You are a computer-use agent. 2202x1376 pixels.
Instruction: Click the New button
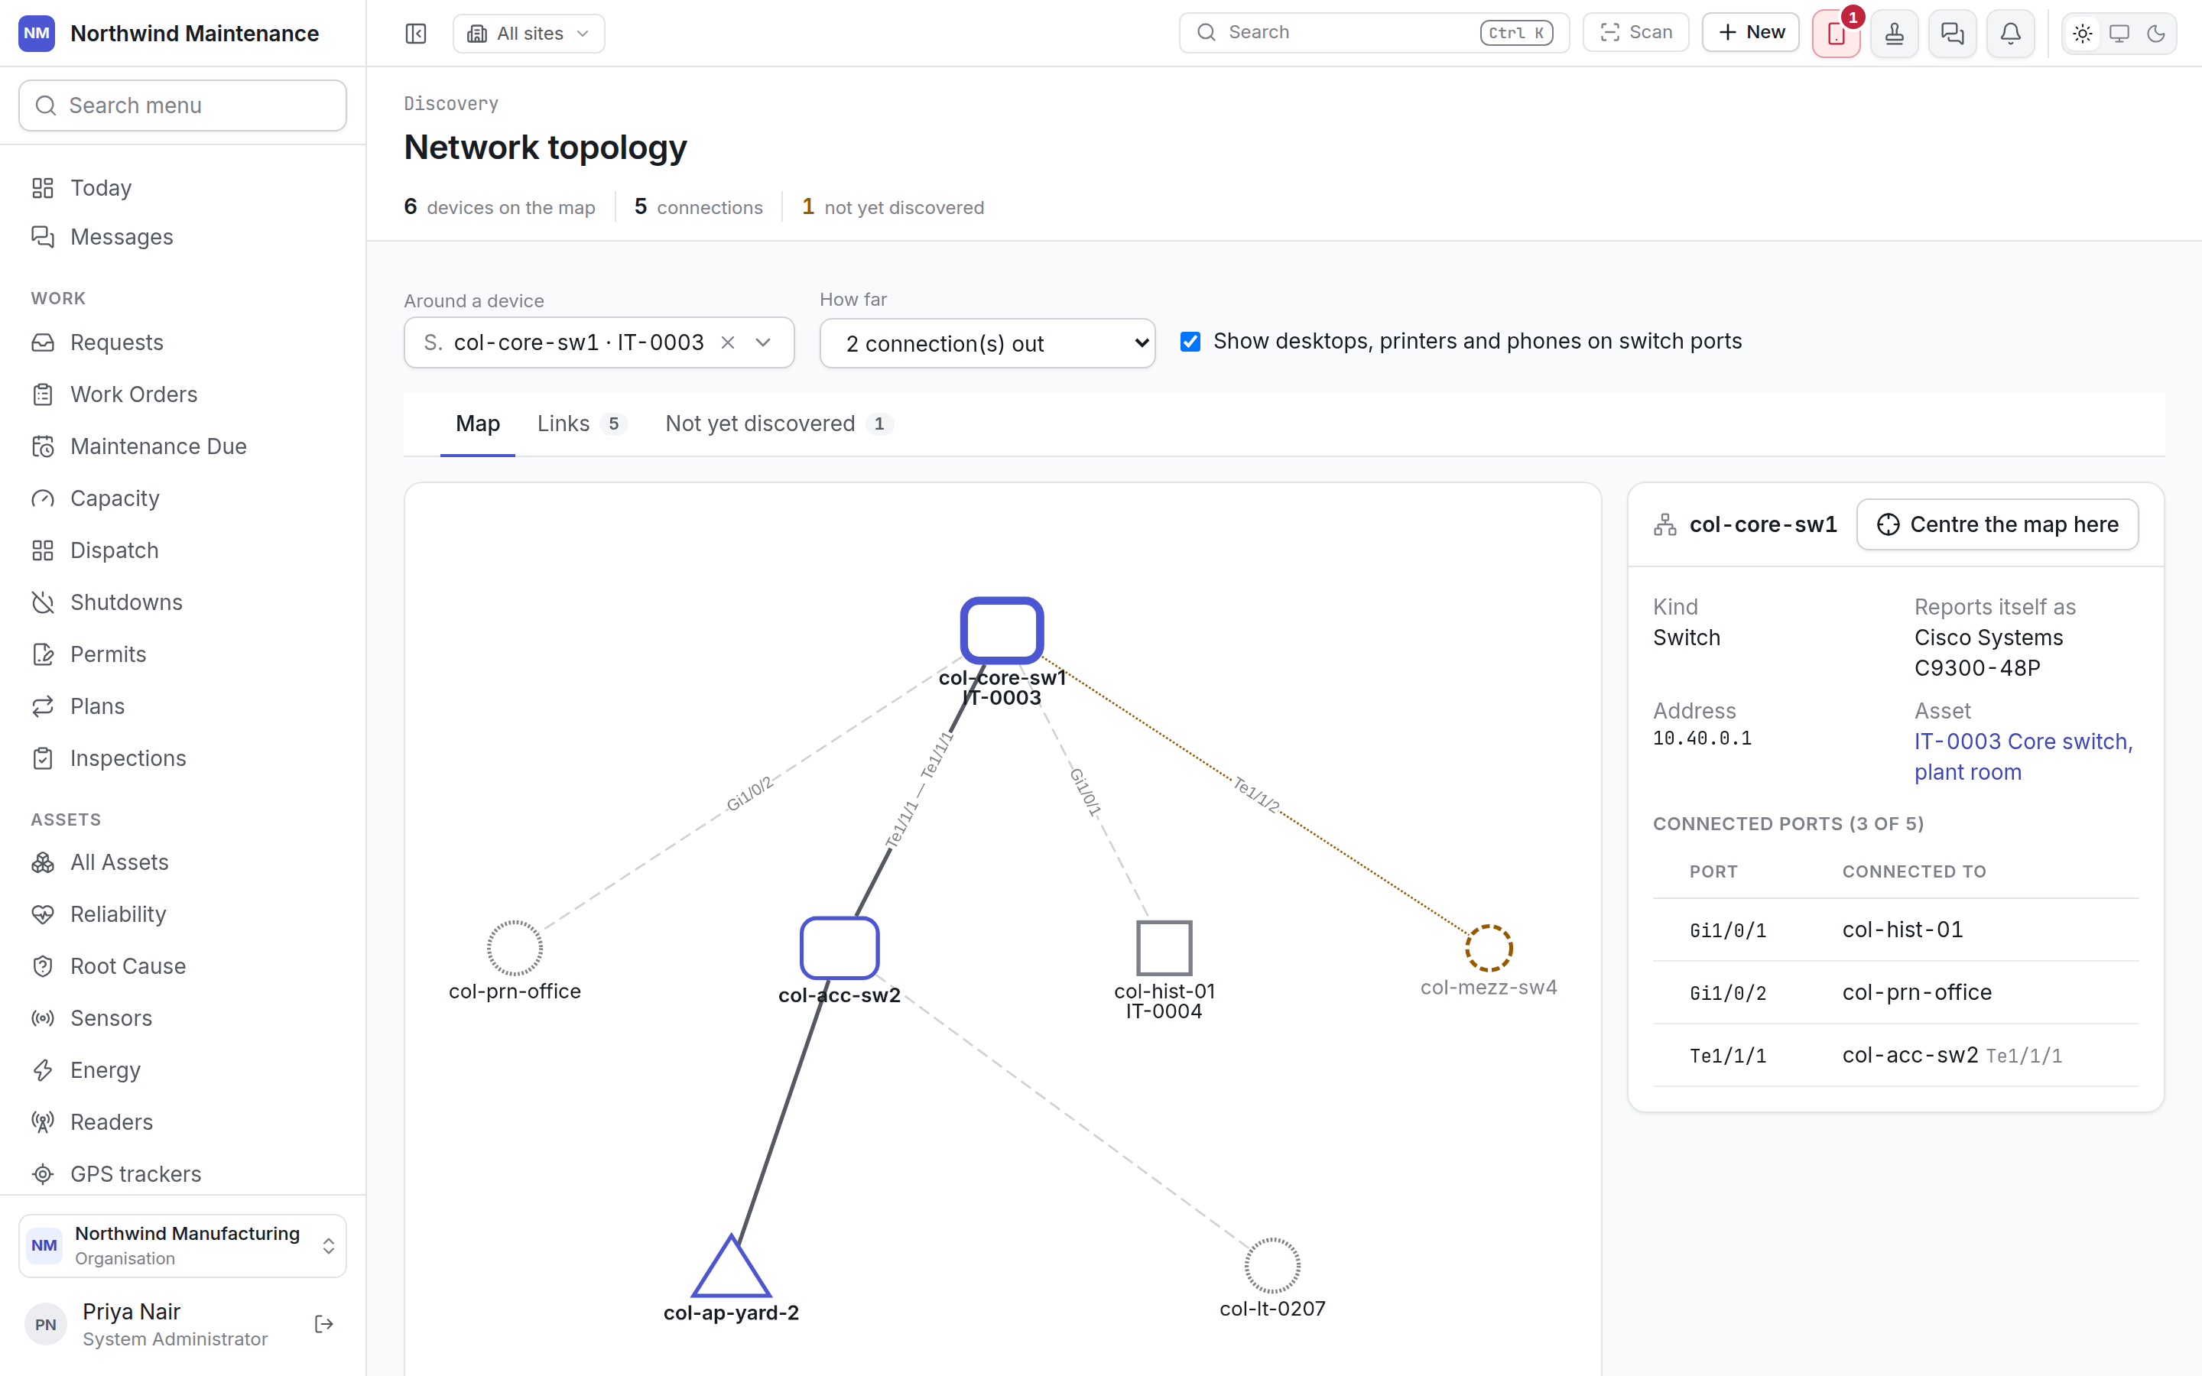1751,33
